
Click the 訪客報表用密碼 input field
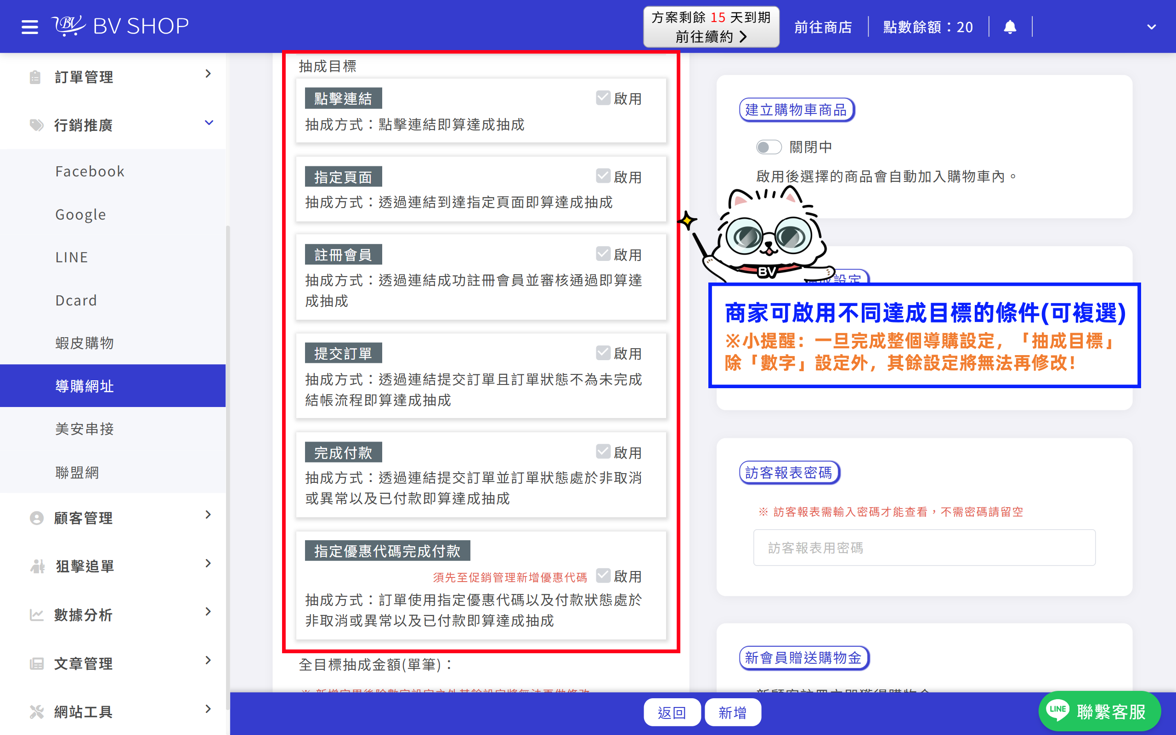[924, 548]
